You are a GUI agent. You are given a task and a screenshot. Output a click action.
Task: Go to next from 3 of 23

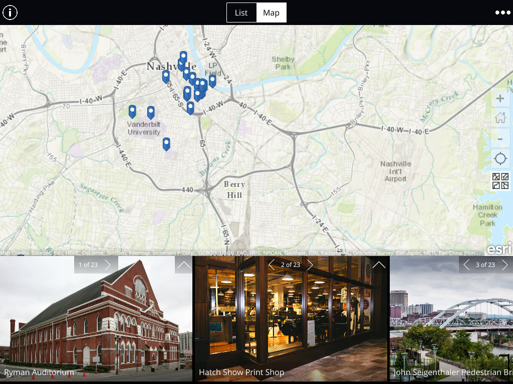tap(505, 265)
